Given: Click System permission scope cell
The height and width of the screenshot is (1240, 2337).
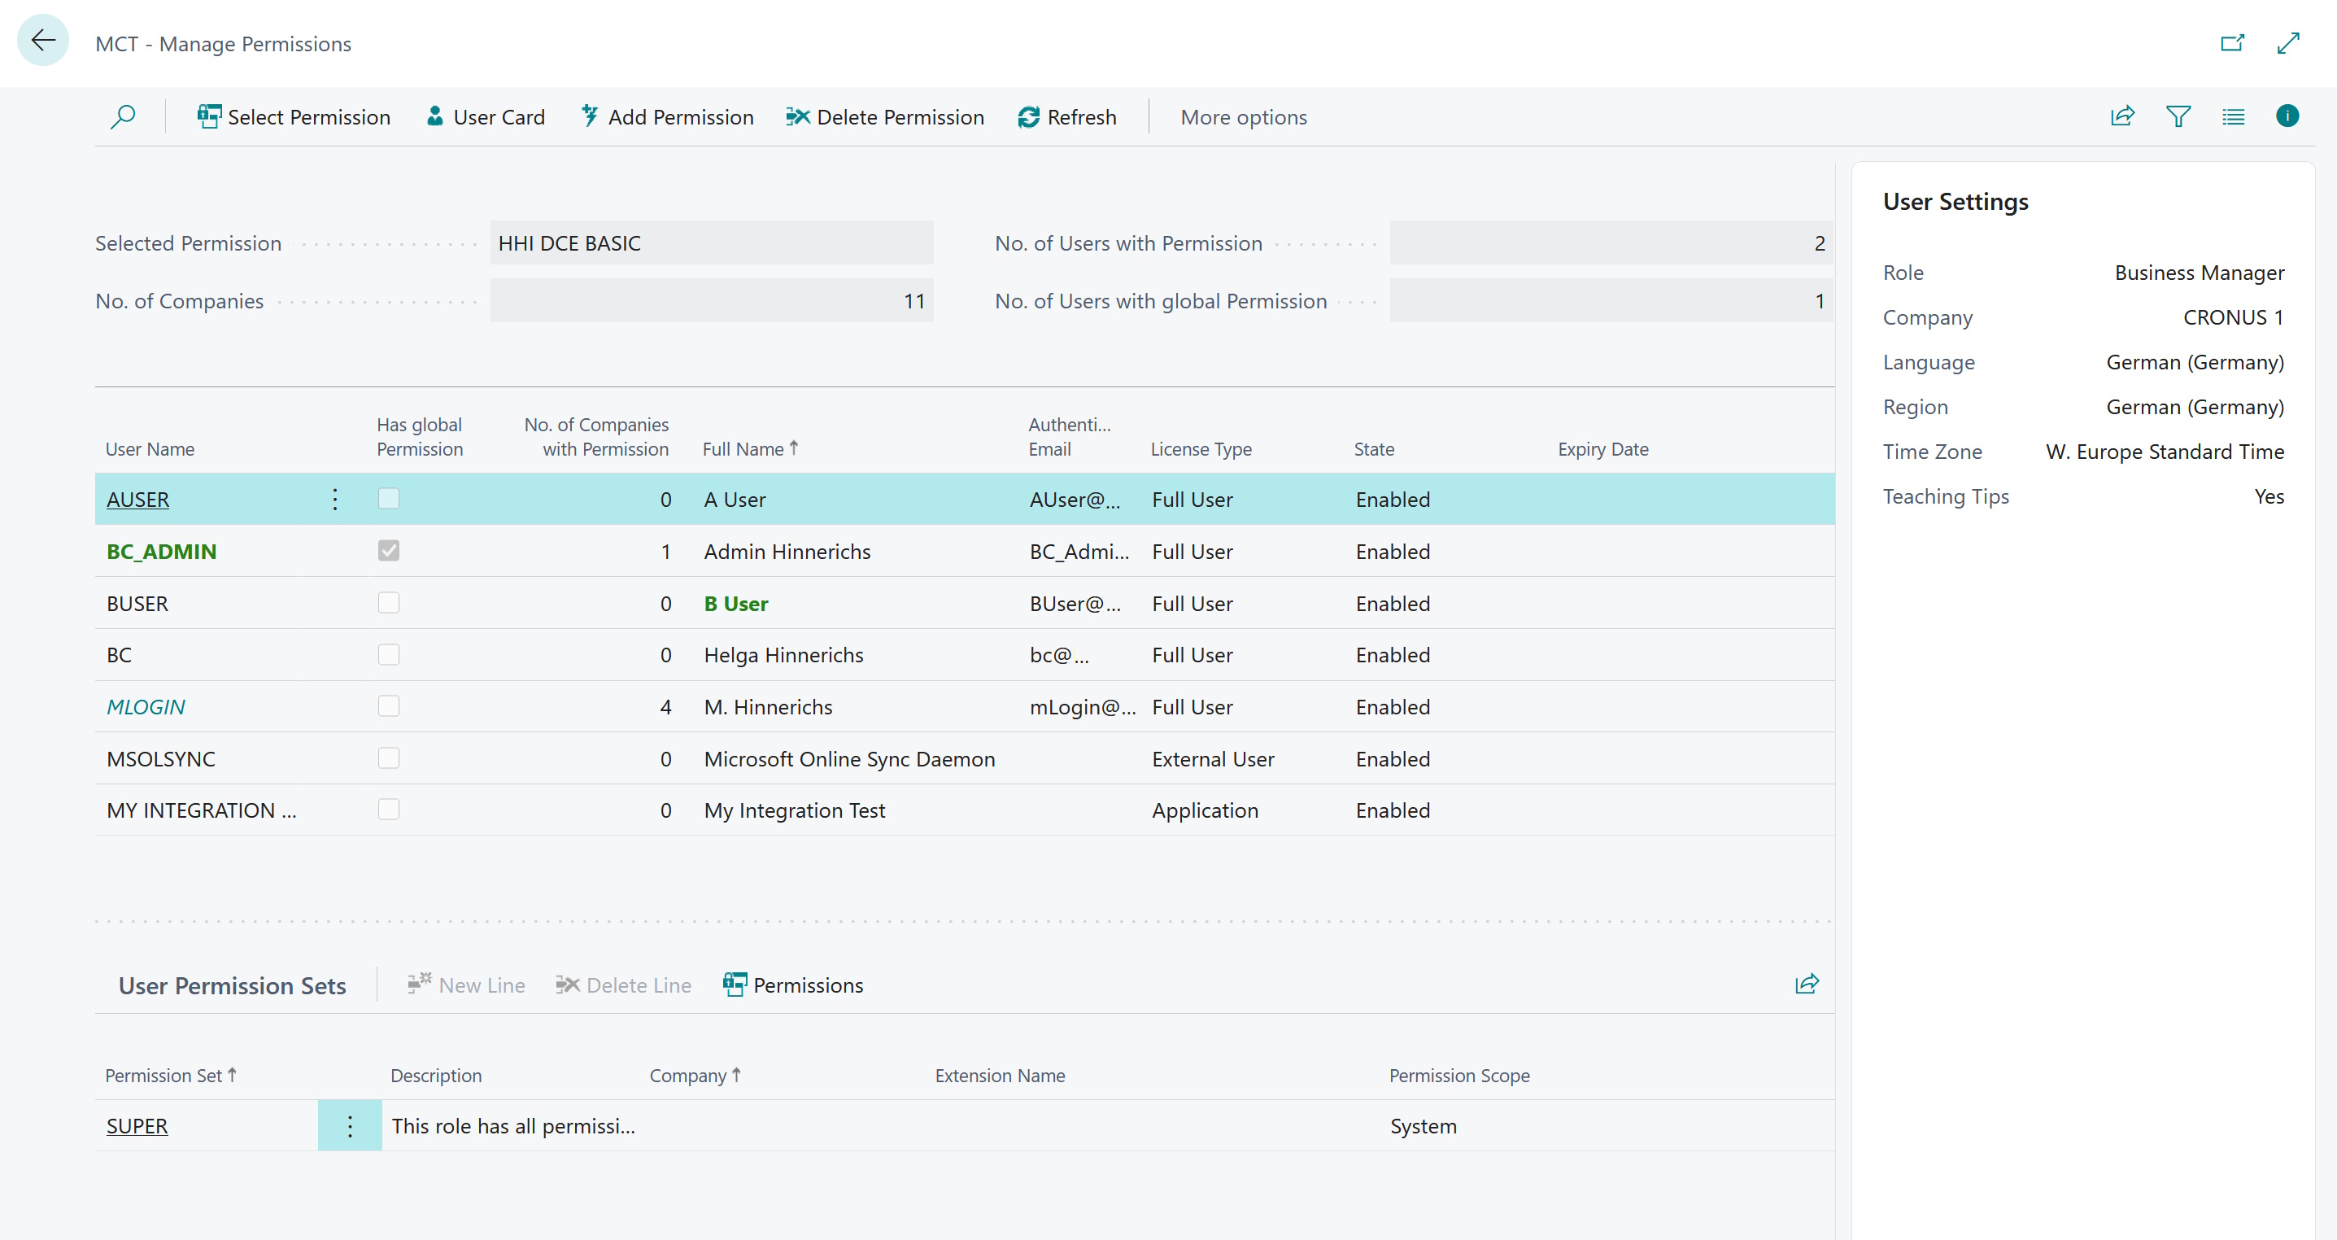Looking at the screenshot, I should click(x=1424, y=1125).
